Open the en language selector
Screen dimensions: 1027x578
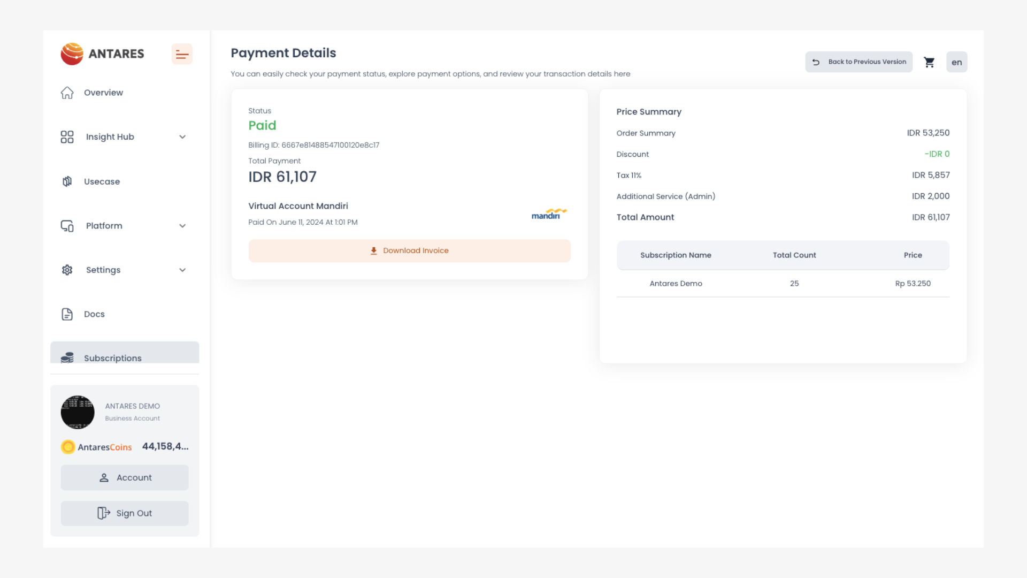956,62
